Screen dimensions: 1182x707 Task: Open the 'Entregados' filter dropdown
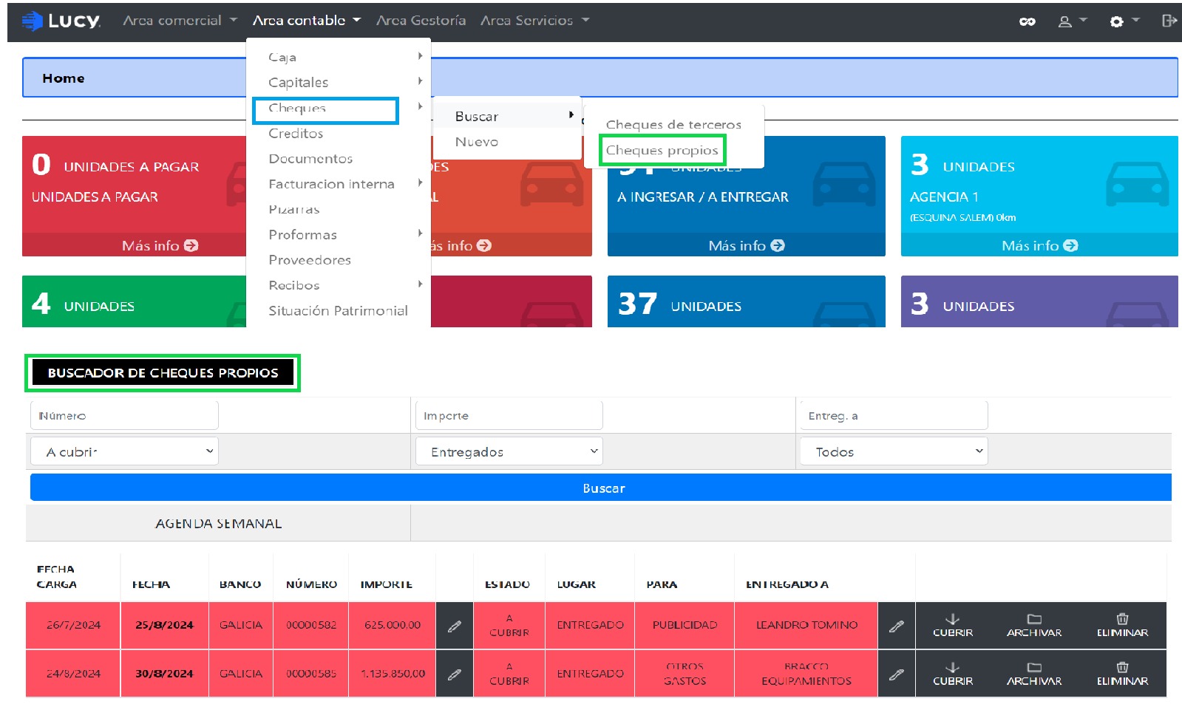(509, 451)
